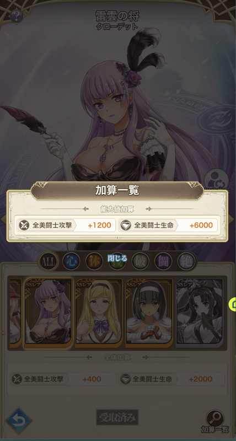Screen dimensions: 236x441
Task: Close the popup with 閉じる
Action: coord(117,258)
